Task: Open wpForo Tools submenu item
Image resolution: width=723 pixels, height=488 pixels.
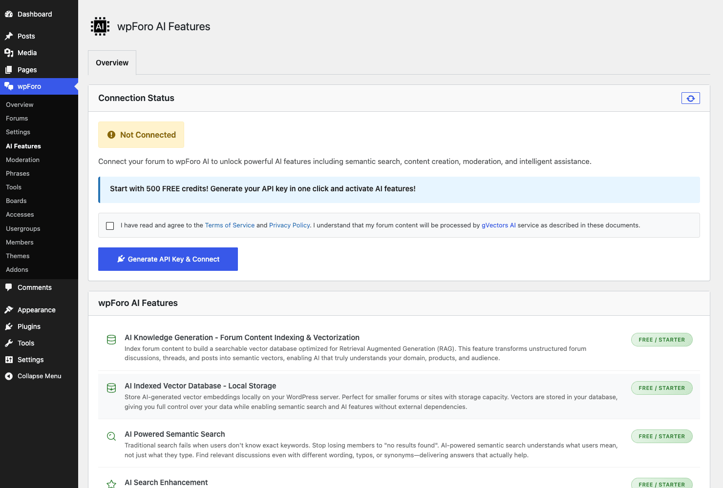Action: point(14,187)
